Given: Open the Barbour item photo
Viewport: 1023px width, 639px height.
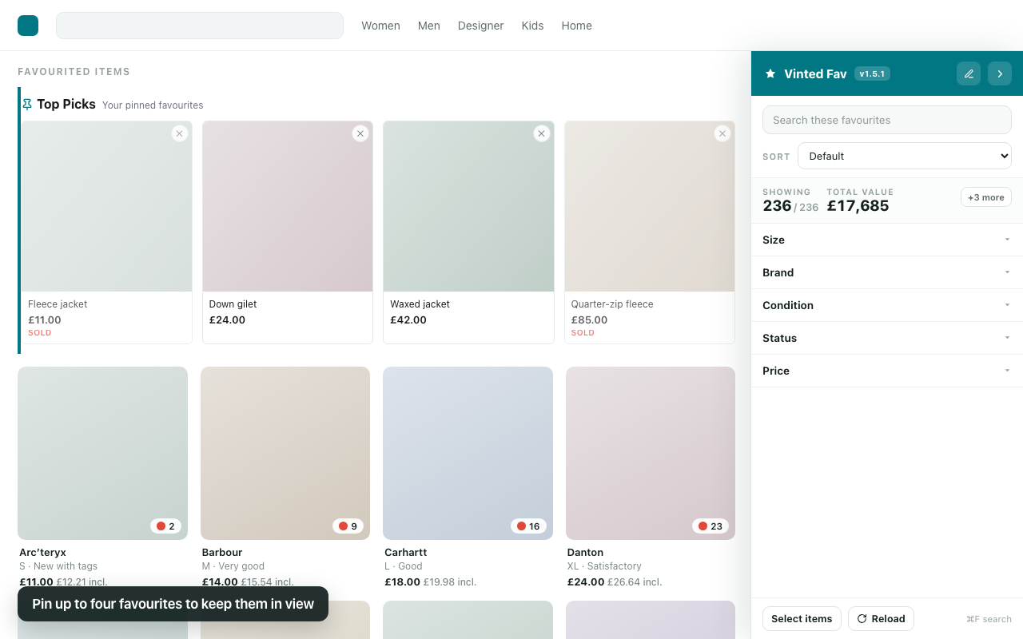Looking at the screenshot, I should point(285,453).
